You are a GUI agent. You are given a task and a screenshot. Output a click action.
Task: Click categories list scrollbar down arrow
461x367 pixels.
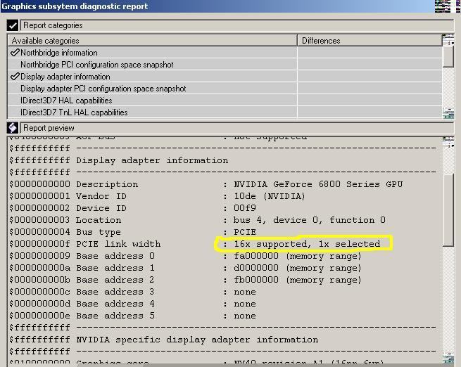(x=448, y=114)
